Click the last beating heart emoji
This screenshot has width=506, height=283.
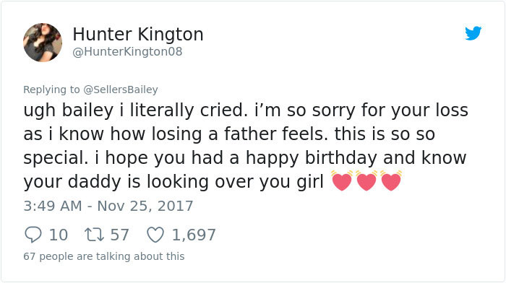(391, 180)
